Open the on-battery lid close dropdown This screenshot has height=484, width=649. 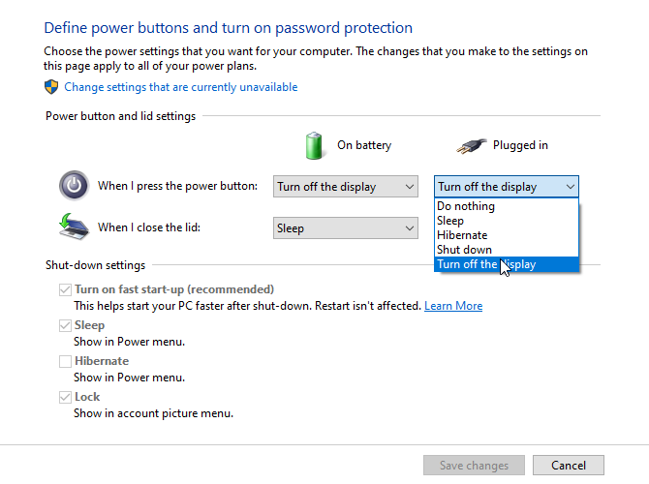tap(345, 228)
